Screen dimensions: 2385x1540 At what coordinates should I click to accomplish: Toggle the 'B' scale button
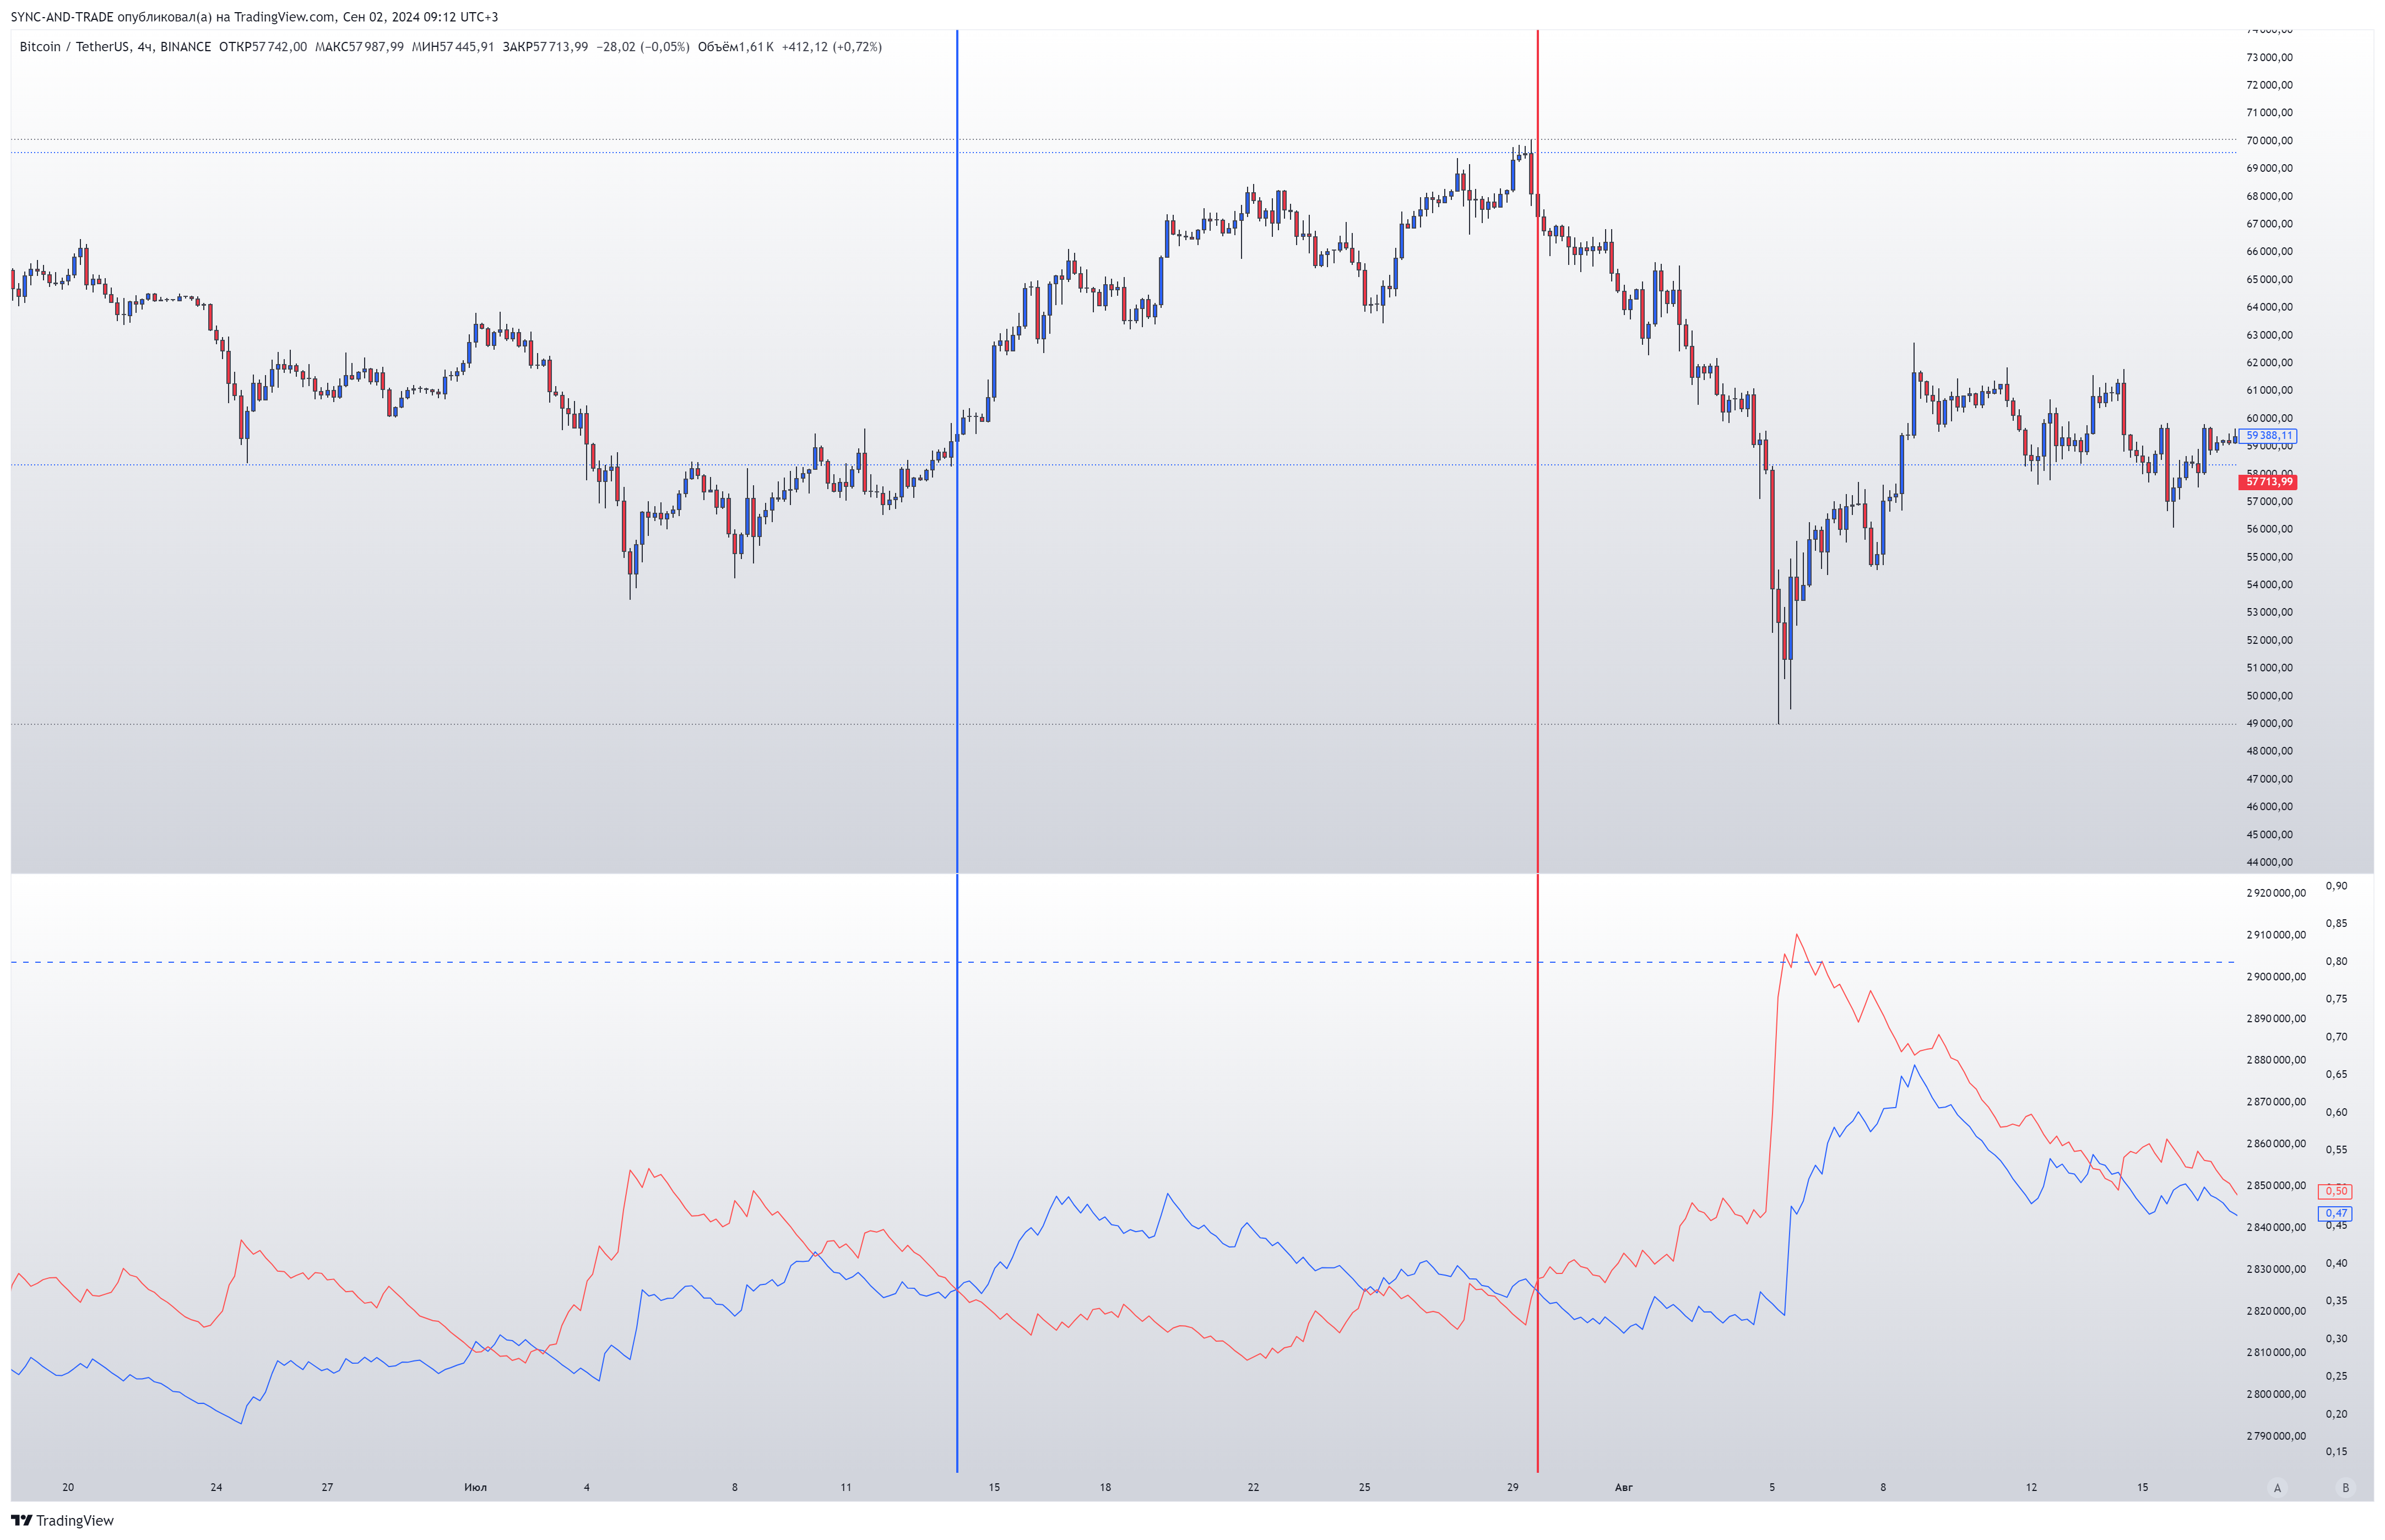pyautogui.click(x=2345, y=1488)
